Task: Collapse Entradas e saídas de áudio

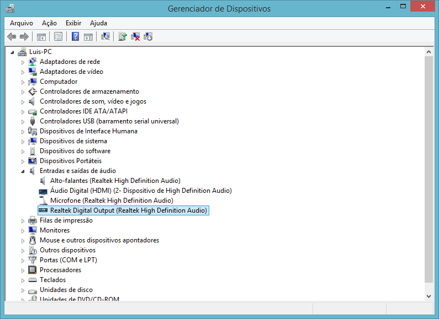Action: [x=23, y=171]
